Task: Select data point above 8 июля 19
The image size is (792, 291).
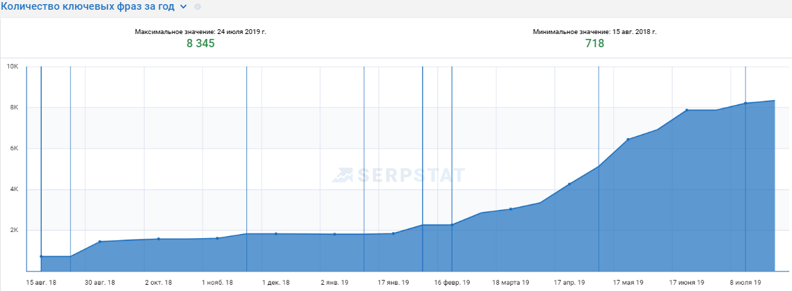Action: pos(745,103)
